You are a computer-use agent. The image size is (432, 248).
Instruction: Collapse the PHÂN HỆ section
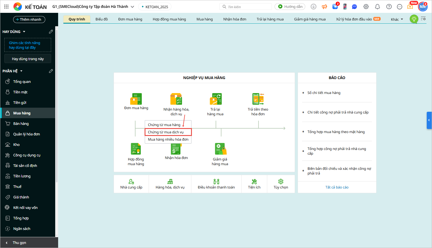[x=21, y=71]
